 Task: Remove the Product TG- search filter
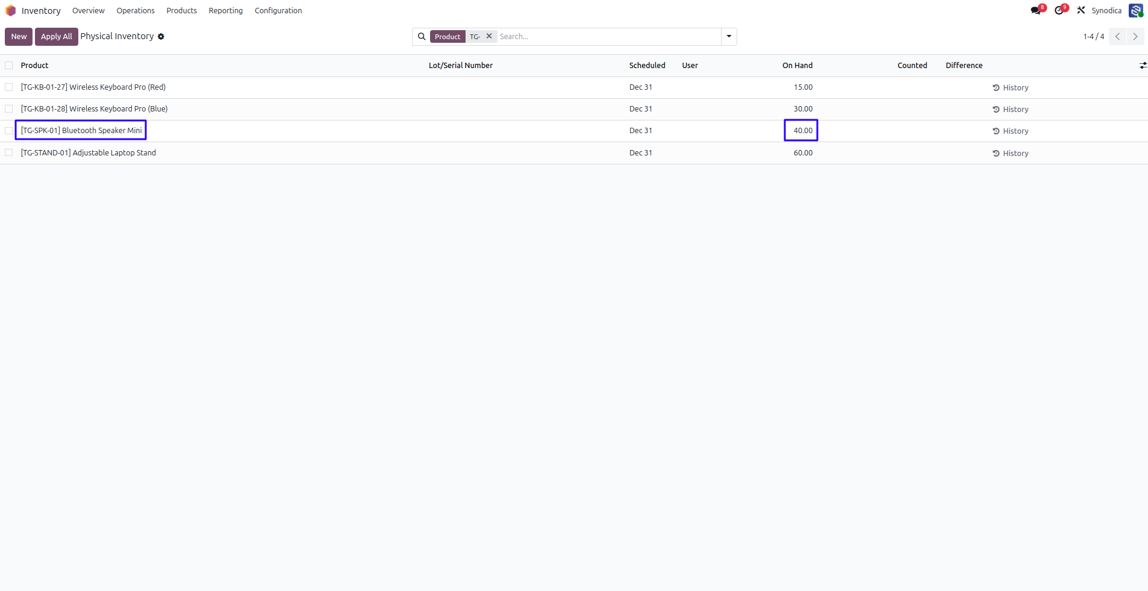point(489,36)
